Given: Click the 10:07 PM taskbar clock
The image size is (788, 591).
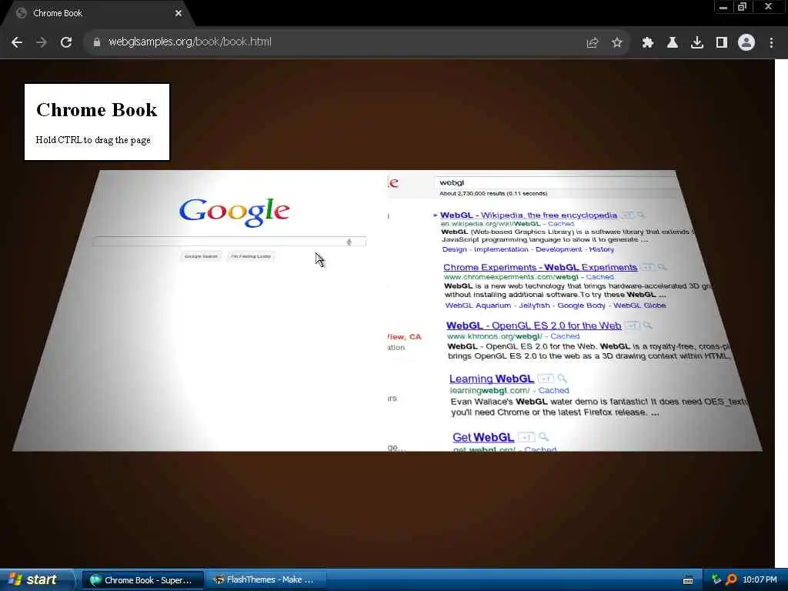Looking at the screenshot, I should click(x=760, y=580).
